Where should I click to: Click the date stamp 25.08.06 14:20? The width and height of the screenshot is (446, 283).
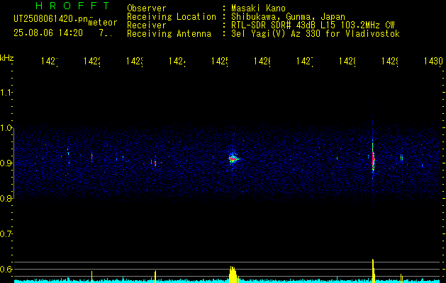[x=48, y=33]
